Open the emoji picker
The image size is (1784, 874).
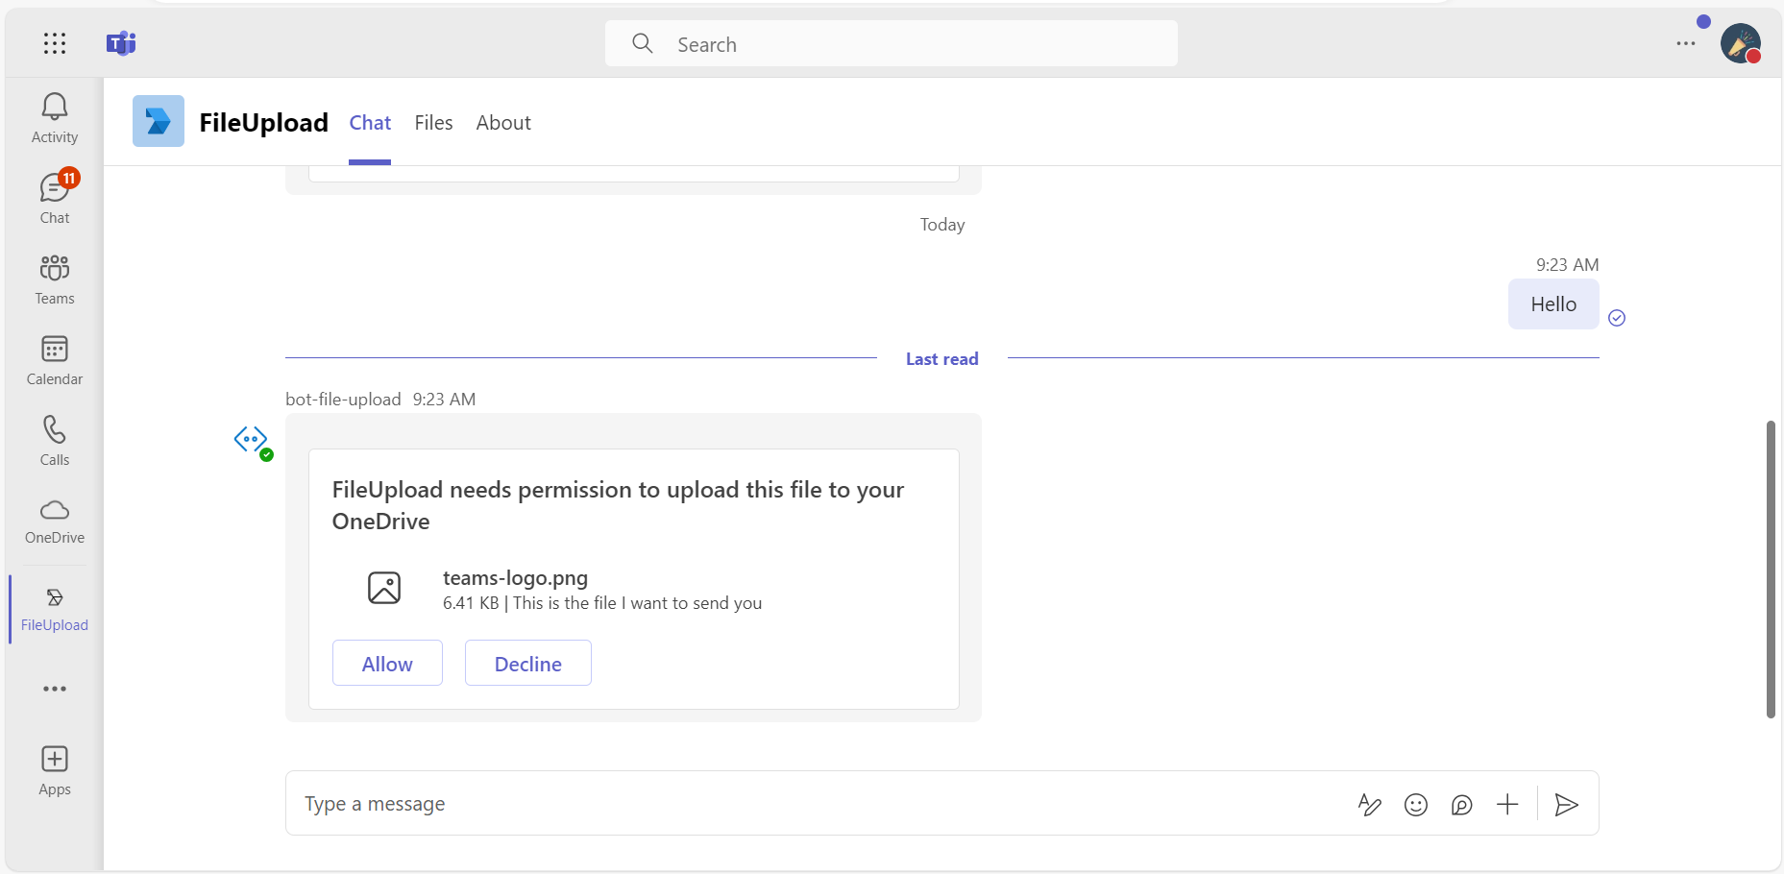coord(1416,805)
